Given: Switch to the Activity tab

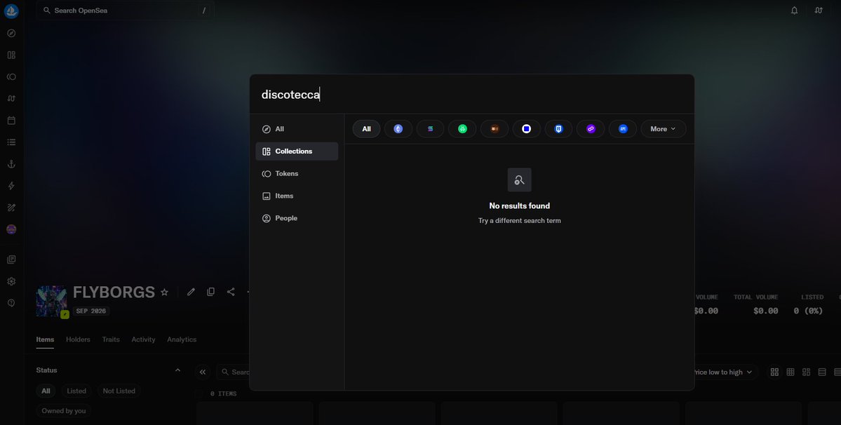Looking at the screenshot, I should (143, 339).
